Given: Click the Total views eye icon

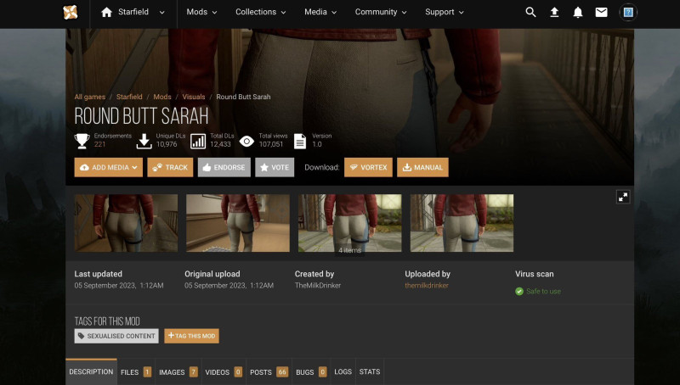Looking at the screenshot, I should [246, 141].
